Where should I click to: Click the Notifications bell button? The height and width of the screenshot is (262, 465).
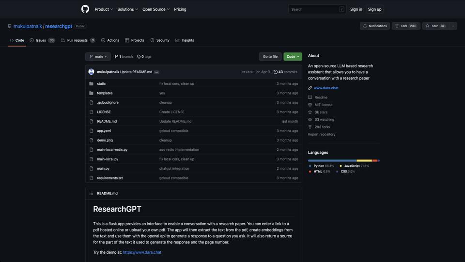(375, 26)
